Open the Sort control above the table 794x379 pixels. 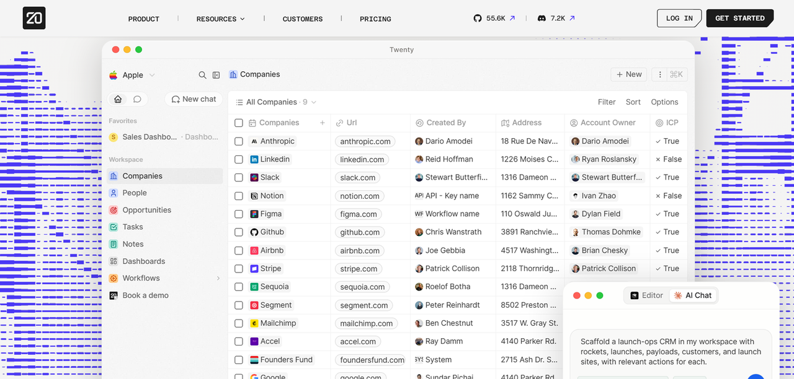pos(633,102)
